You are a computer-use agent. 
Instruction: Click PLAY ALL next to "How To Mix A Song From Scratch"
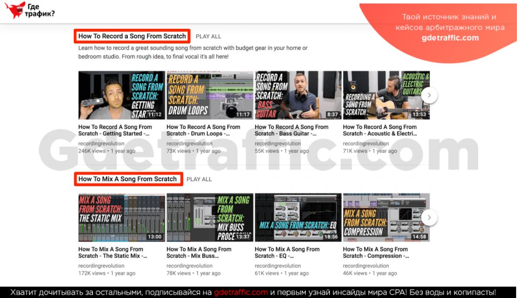coord(201,179)
